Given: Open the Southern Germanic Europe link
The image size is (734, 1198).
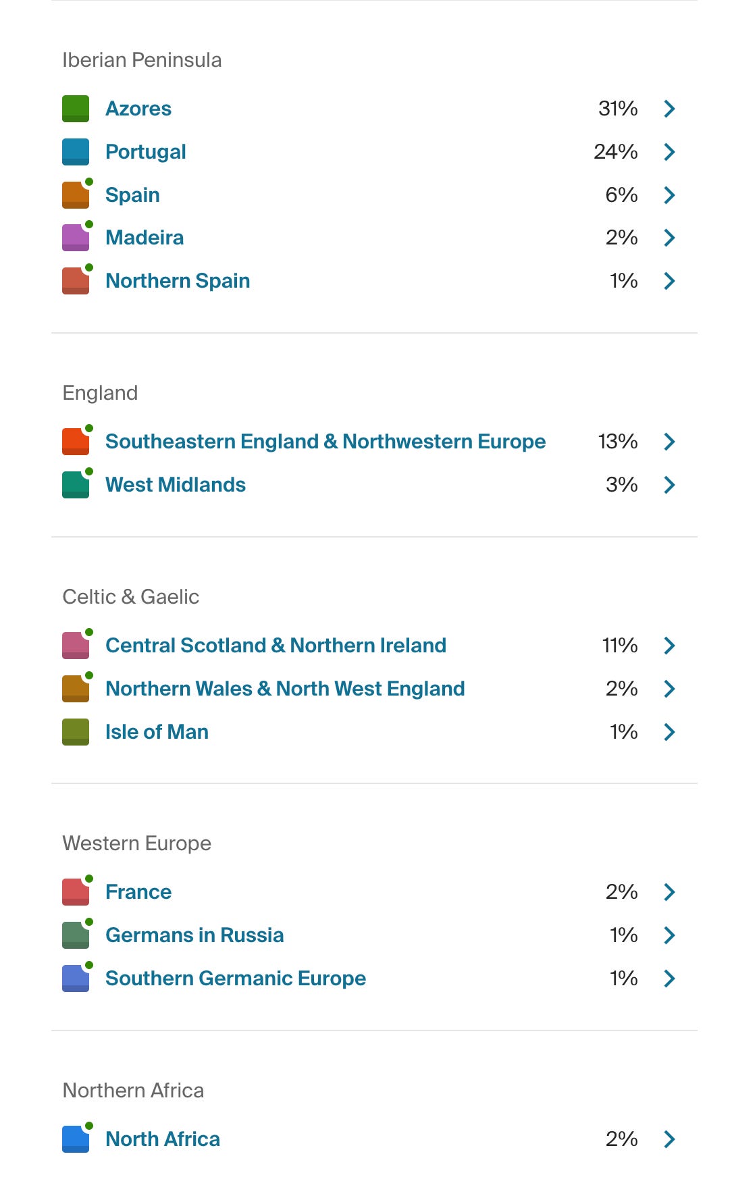Looking at the screenshot, I should tap(236, 979).
